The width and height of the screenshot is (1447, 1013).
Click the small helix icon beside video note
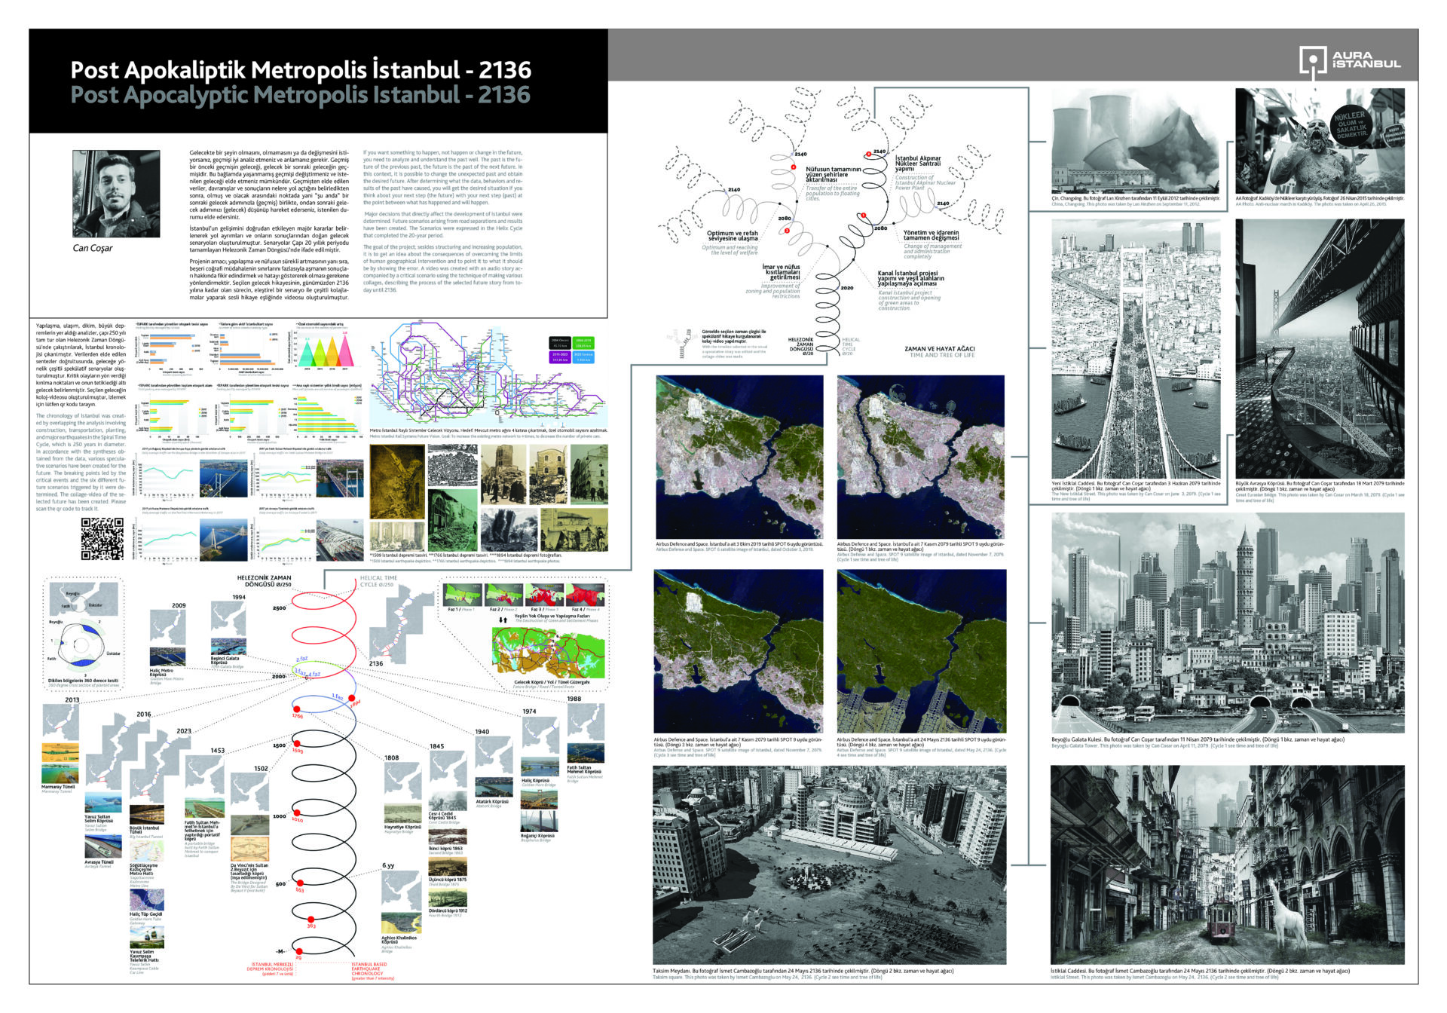(684, 344)
